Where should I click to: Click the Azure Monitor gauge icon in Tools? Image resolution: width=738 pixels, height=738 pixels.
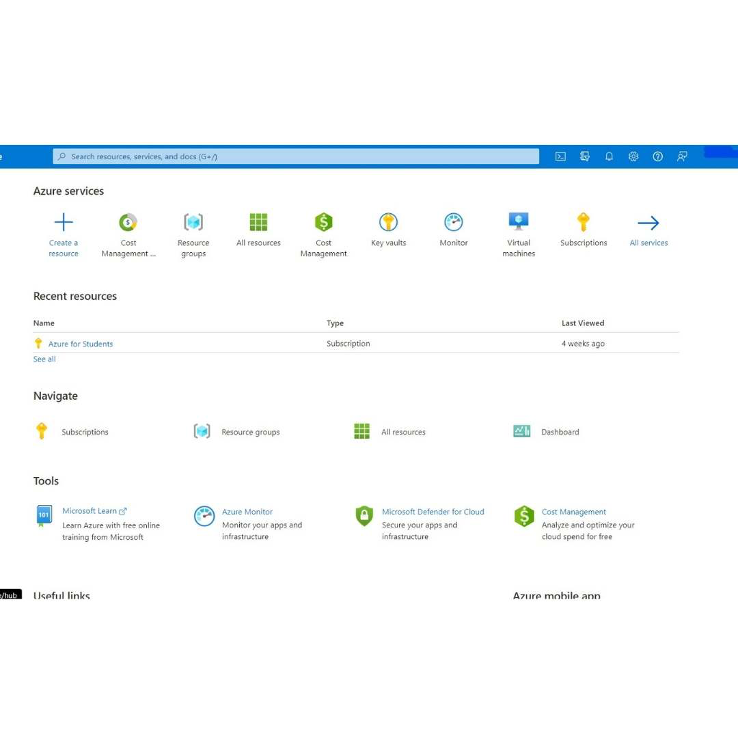204,517
